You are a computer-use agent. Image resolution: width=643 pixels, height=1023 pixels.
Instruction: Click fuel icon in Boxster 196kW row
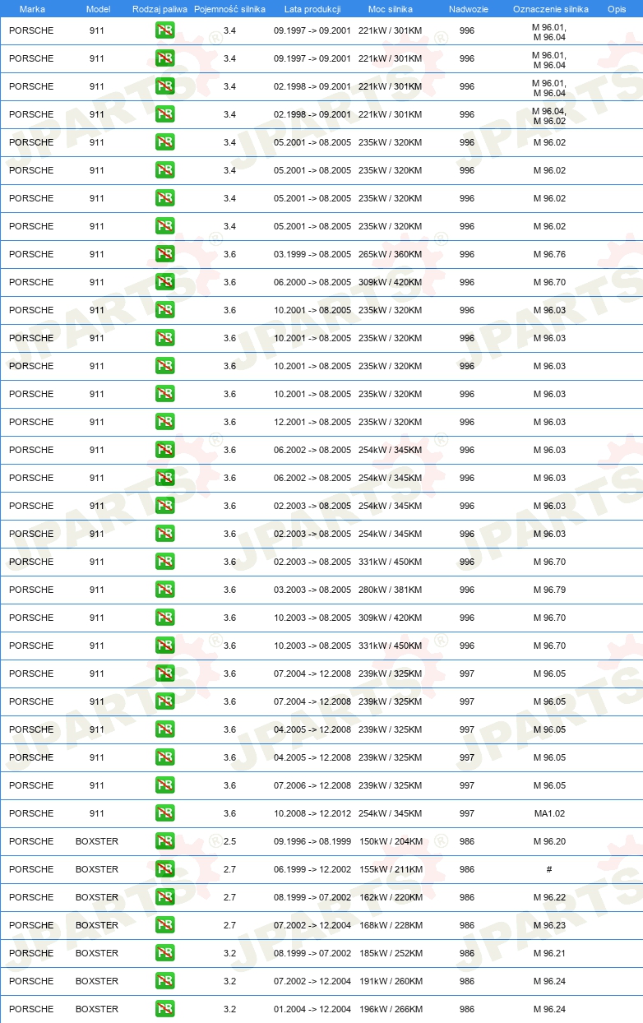tap(164, 1009)
